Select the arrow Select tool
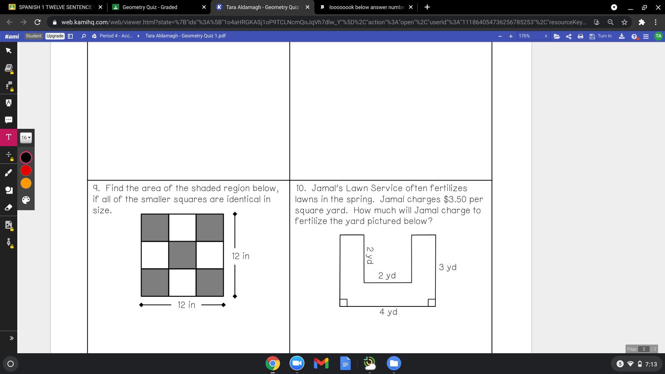 [x=9, y=51]
